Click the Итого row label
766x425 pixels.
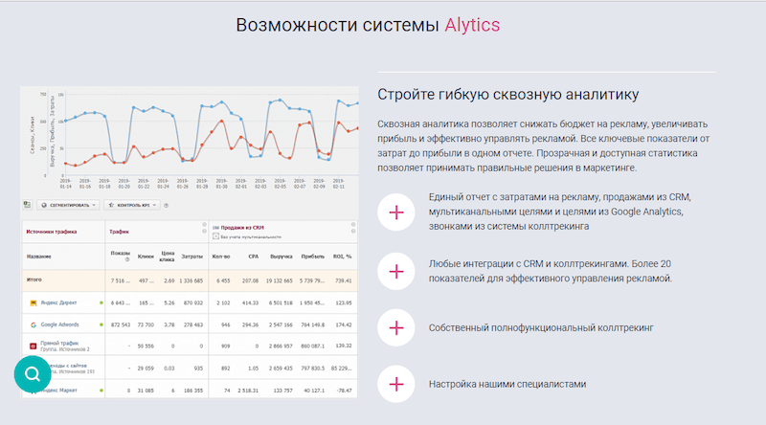pyautogui.click(x=34, y=280)
